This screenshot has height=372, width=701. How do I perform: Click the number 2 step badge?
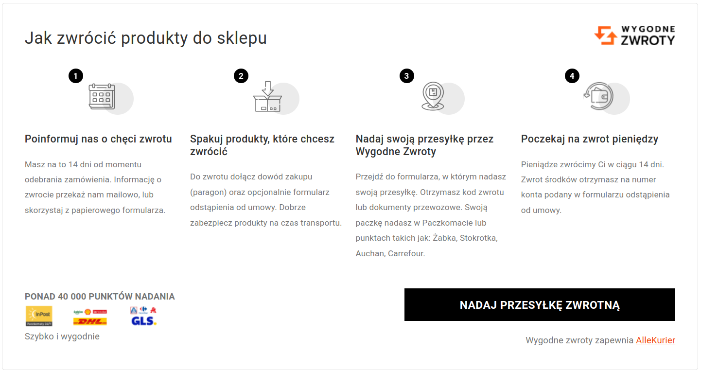tap(241, 76)
